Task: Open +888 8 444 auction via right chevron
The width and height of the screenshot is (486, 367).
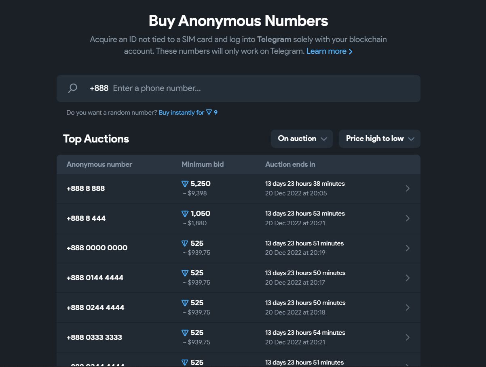Action: pos(408,218)
